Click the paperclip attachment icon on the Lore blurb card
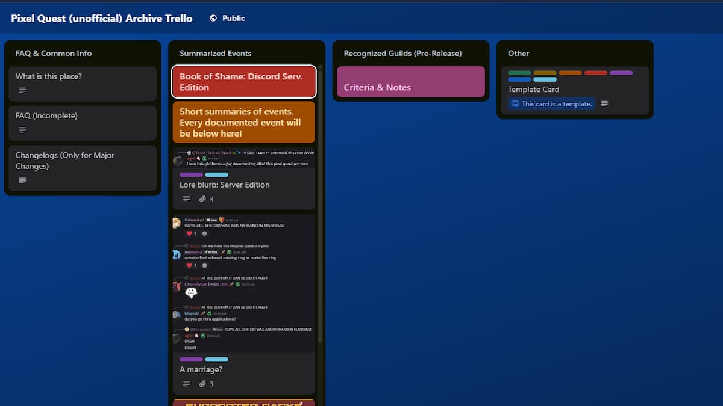723x406 pixels. (203, 198)
